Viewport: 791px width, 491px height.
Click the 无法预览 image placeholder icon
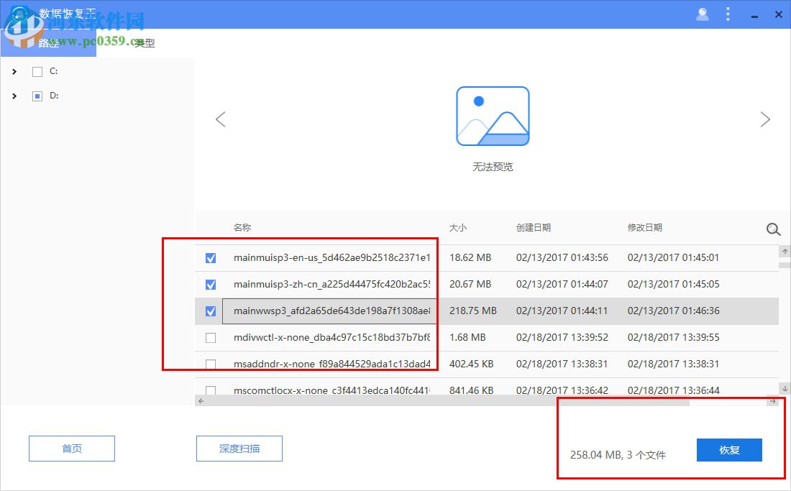pyautogui.click(x=493, y=116)
